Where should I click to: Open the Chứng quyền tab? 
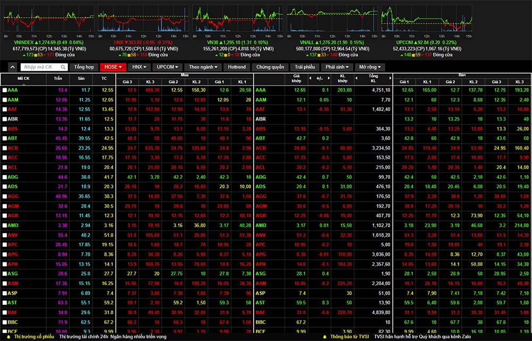pyautogui.click(x=270, y=67)
